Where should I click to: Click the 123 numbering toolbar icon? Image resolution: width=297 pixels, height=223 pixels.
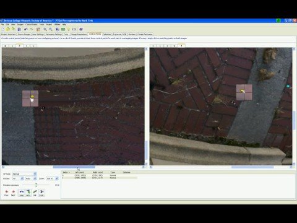pyautogui.click(x=74, y=29)
